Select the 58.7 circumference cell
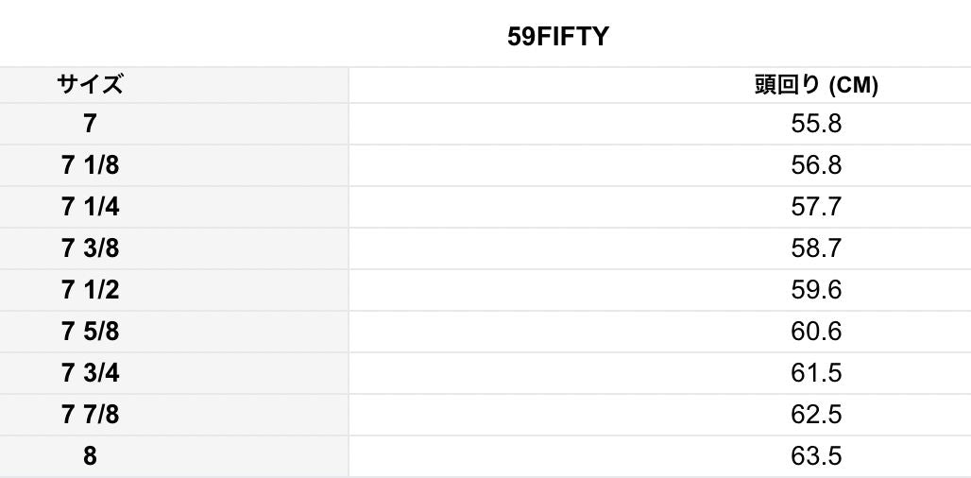The height and width of the screenshot is (478, 971). 816,248
